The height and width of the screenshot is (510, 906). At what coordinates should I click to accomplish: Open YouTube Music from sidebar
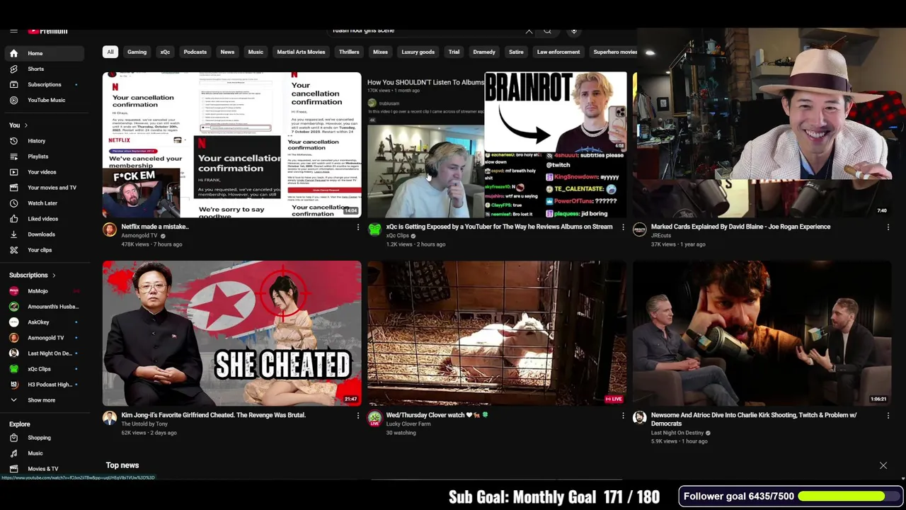click(x=45, y=100)
